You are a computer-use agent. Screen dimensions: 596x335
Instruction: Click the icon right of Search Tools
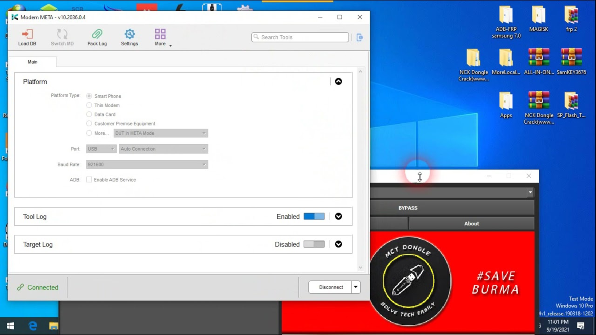click(x=359, y=37)
